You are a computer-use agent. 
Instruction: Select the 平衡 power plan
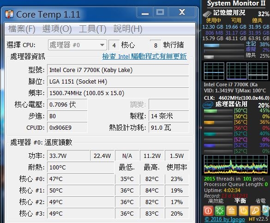tap(240, 201)
